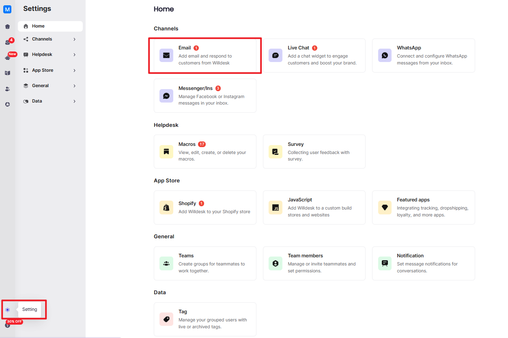Open the Team members card title
508x338 pixels.
[305, 256]
